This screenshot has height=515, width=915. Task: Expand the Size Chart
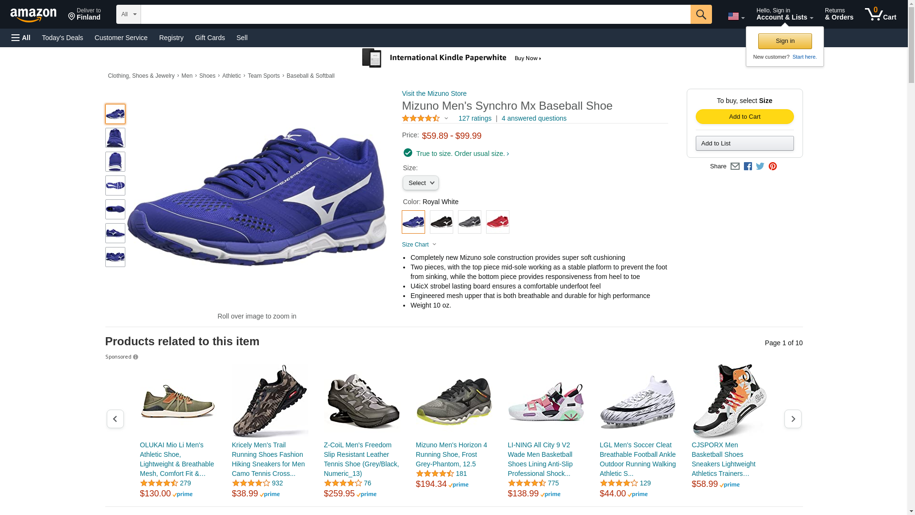pos(419,245)
